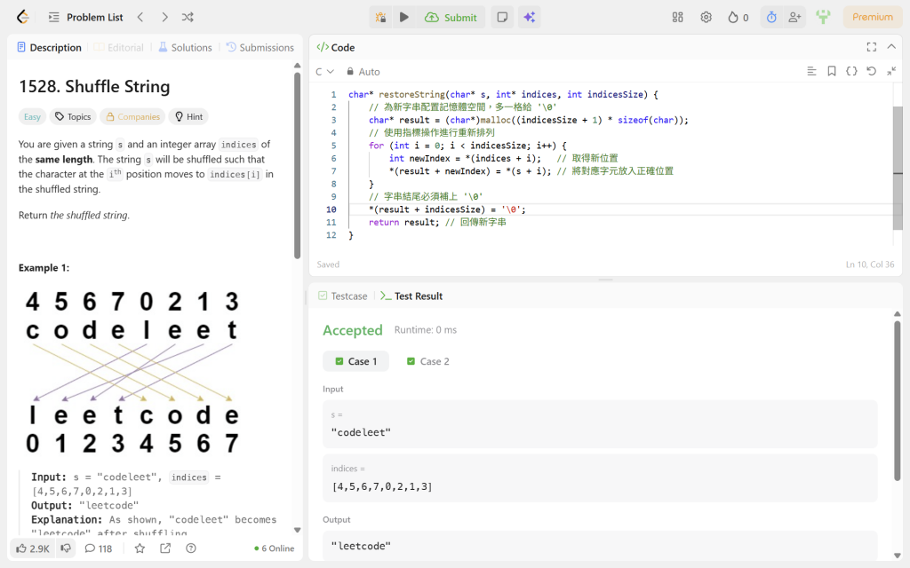Open the Problem List panel
The height and width of the screenshot is (568, 910).
click(x=86, y=18)
